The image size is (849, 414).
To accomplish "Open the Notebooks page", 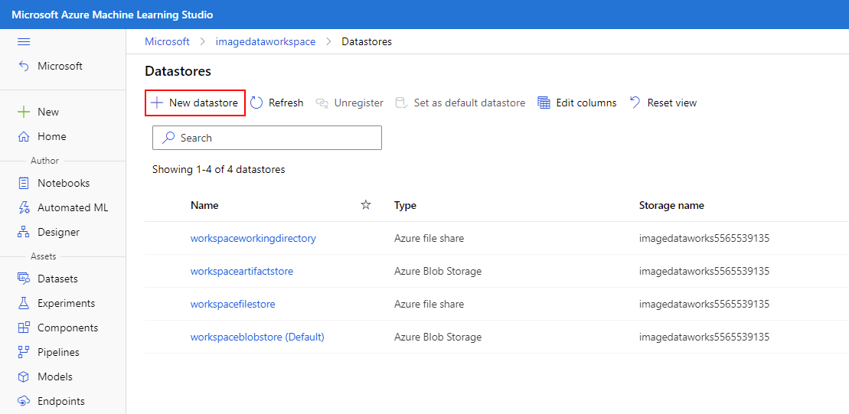I will point(64,183).
